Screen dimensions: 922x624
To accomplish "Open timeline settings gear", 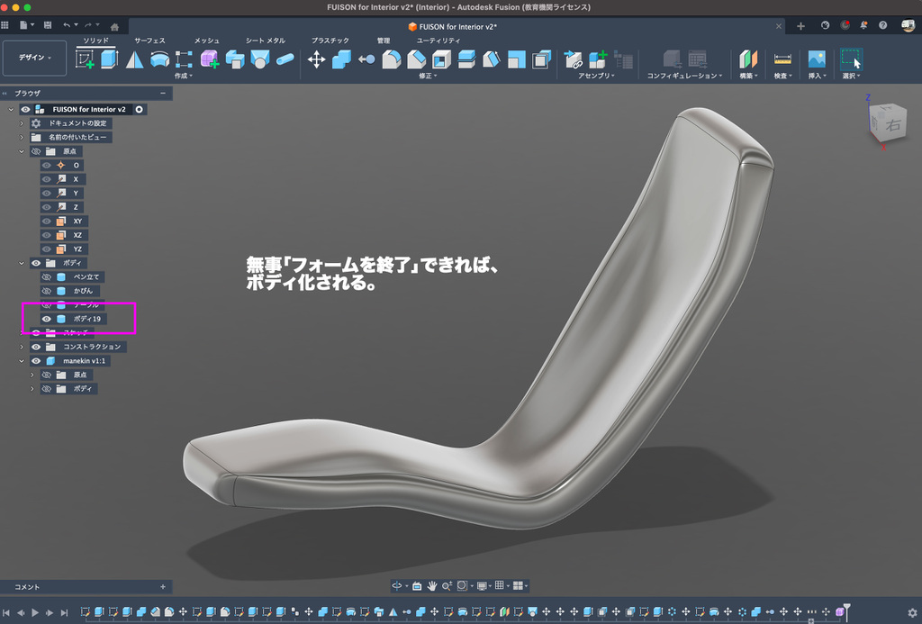I will pyautogui.click(x=911, y=612).
